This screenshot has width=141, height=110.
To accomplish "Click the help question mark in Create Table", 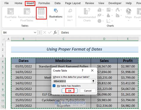I will point(82,70).
